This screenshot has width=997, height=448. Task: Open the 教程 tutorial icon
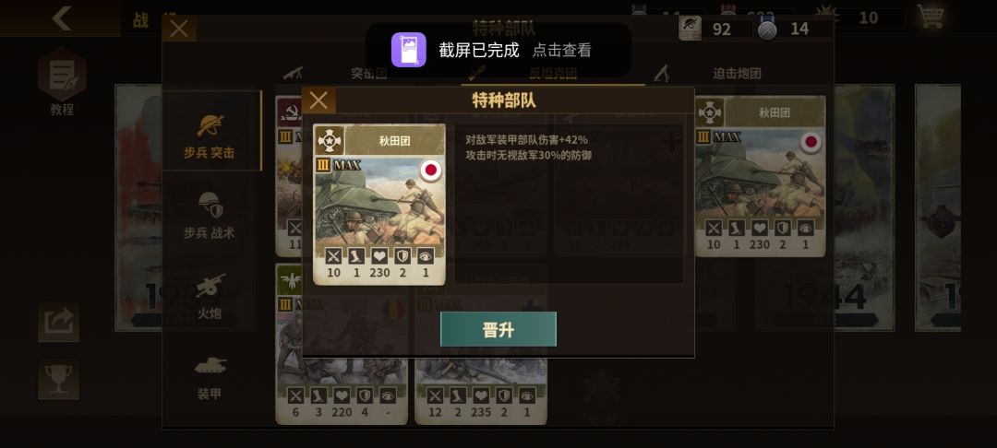tap(62, 81)
